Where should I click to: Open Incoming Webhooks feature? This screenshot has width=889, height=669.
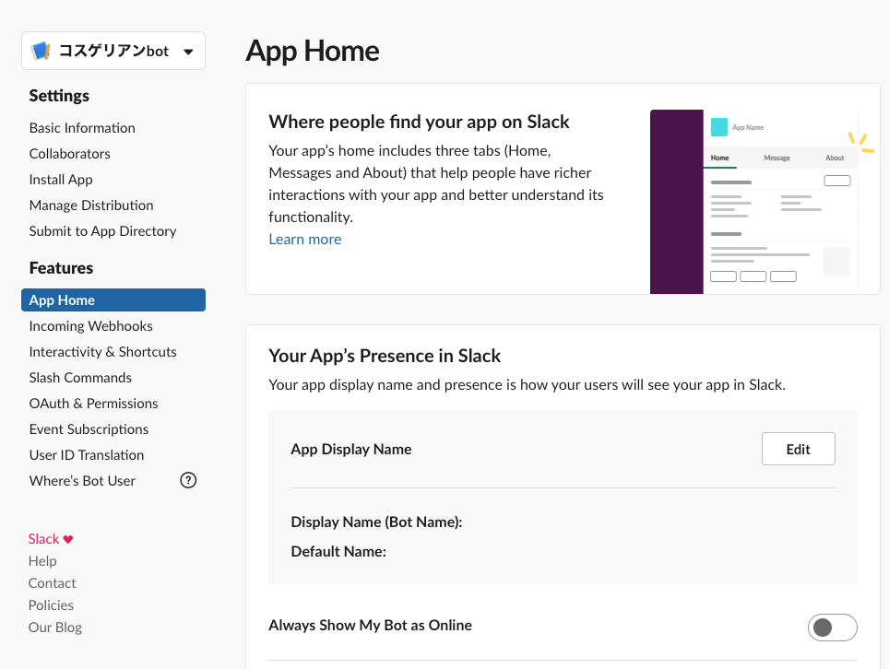90,325
